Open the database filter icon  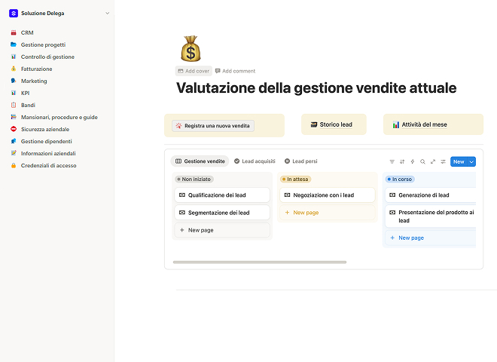(392, 161)
